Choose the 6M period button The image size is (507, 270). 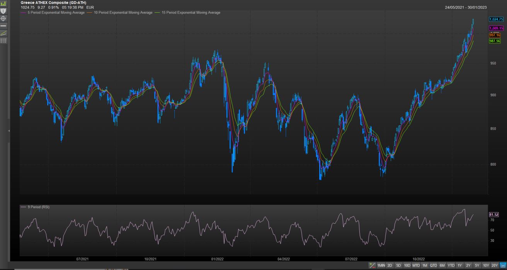442,265
